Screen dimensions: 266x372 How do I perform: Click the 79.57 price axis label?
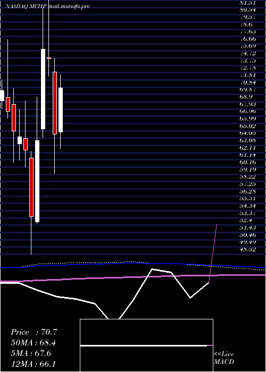click(x=247, y=17)
